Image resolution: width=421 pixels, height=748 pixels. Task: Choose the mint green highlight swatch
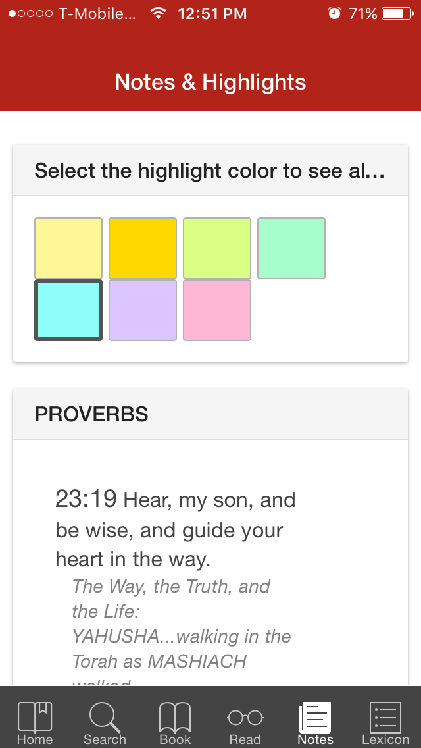pyautogui.click(x=291, y=248)
